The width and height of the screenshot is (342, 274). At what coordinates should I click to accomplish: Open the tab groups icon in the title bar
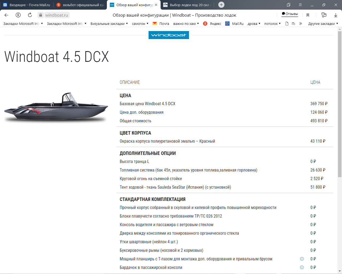tap(289, 5)
